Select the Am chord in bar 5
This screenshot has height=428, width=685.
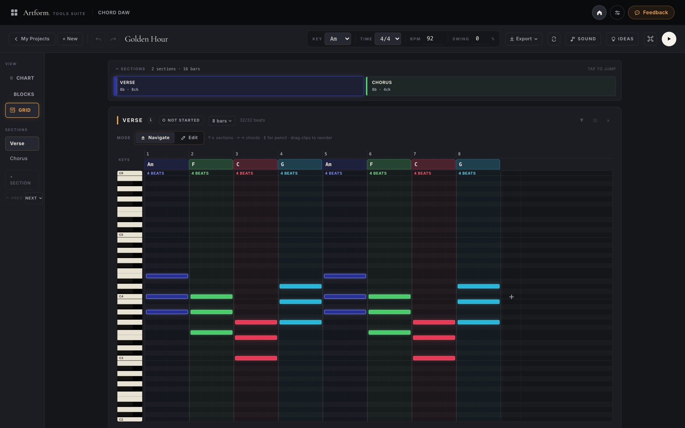345,164
